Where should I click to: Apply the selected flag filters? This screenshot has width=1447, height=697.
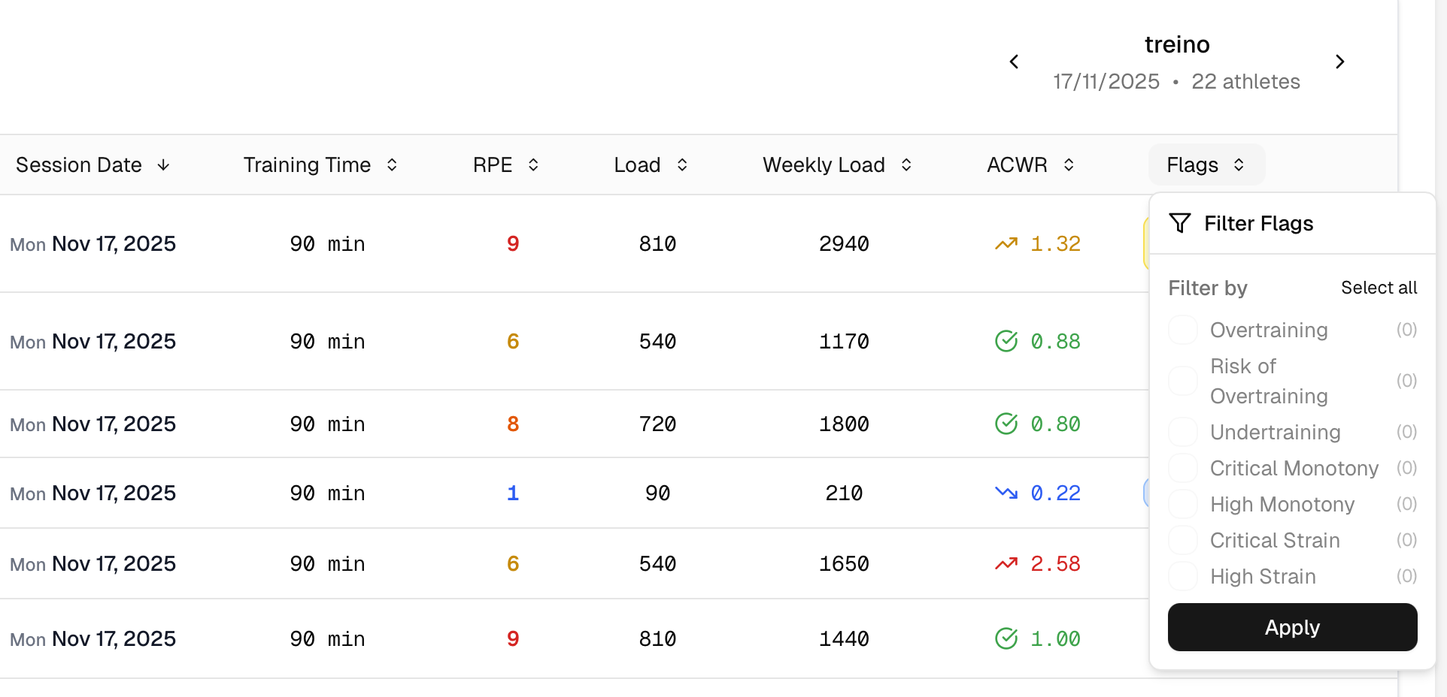coord(1292,627)
